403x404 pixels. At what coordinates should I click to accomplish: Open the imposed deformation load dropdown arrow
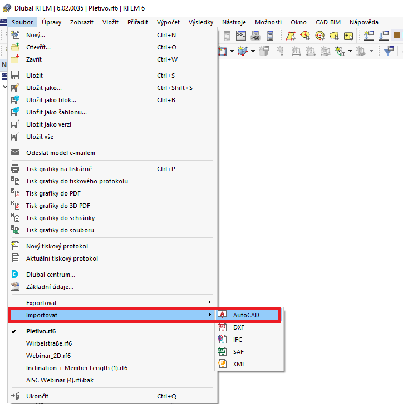[350, 51]
